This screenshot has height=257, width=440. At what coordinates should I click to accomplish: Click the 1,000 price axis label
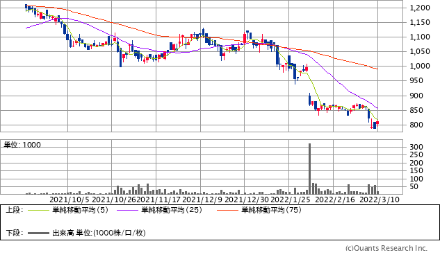tap(420, 66)
